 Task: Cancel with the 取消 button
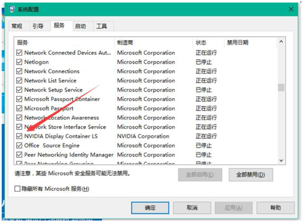[192, 208]
